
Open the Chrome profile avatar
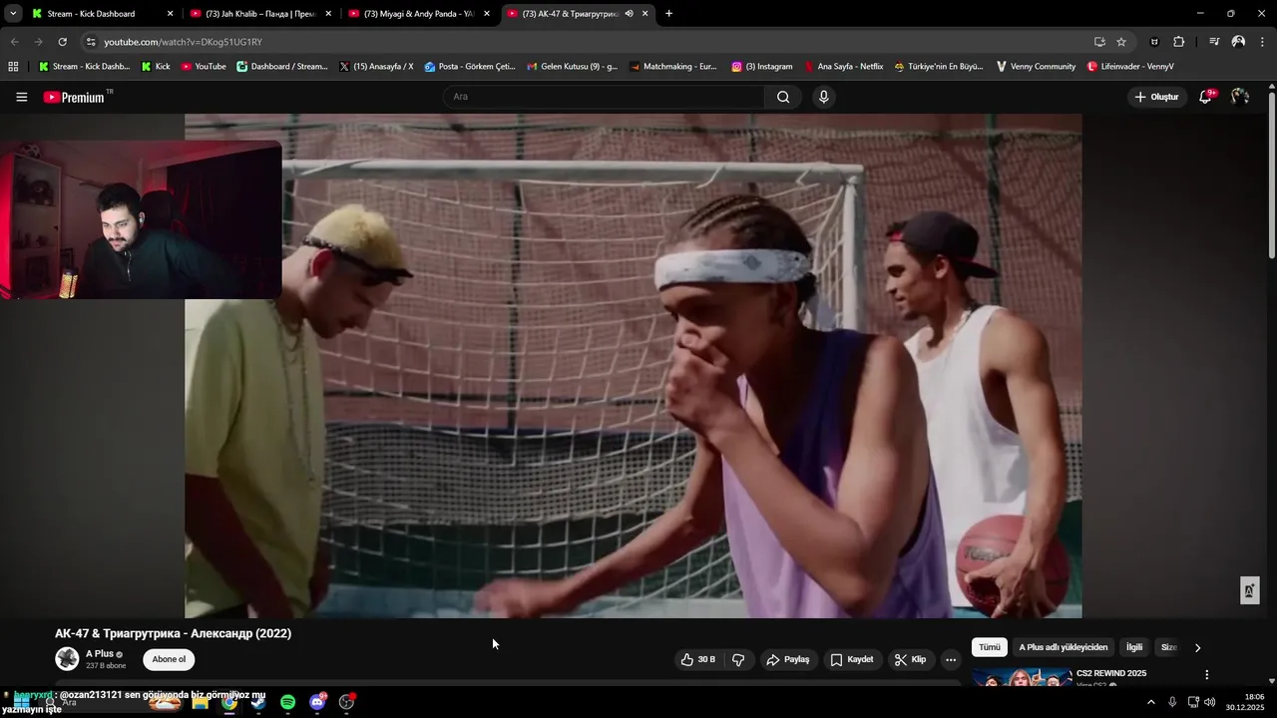pos(1238,42)
